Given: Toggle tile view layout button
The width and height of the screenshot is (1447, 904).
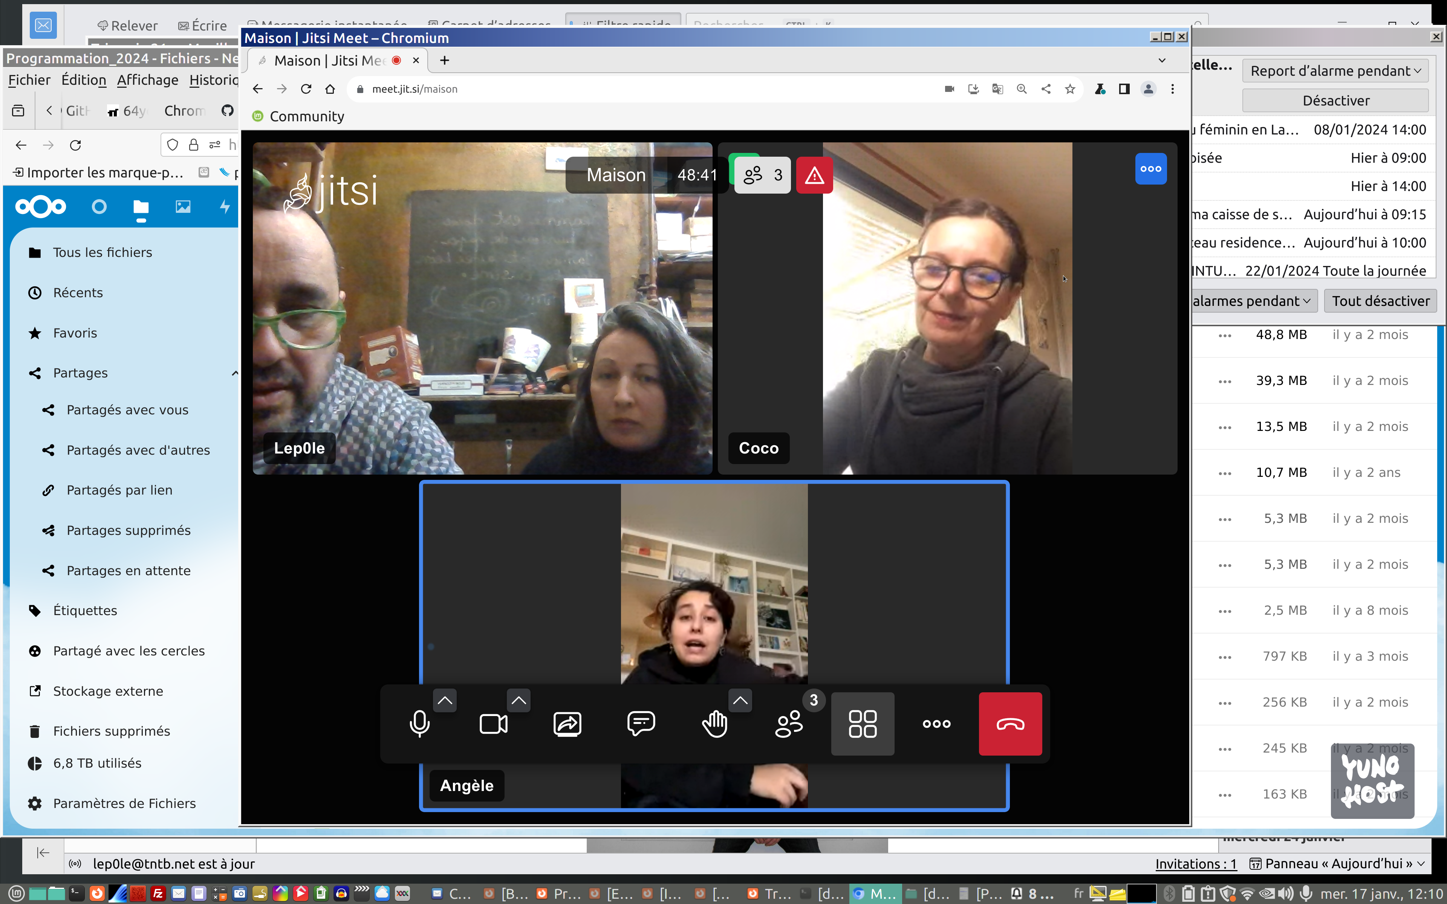Looking at the screenshot, I should pyautogui.click(x=862, y=724).
